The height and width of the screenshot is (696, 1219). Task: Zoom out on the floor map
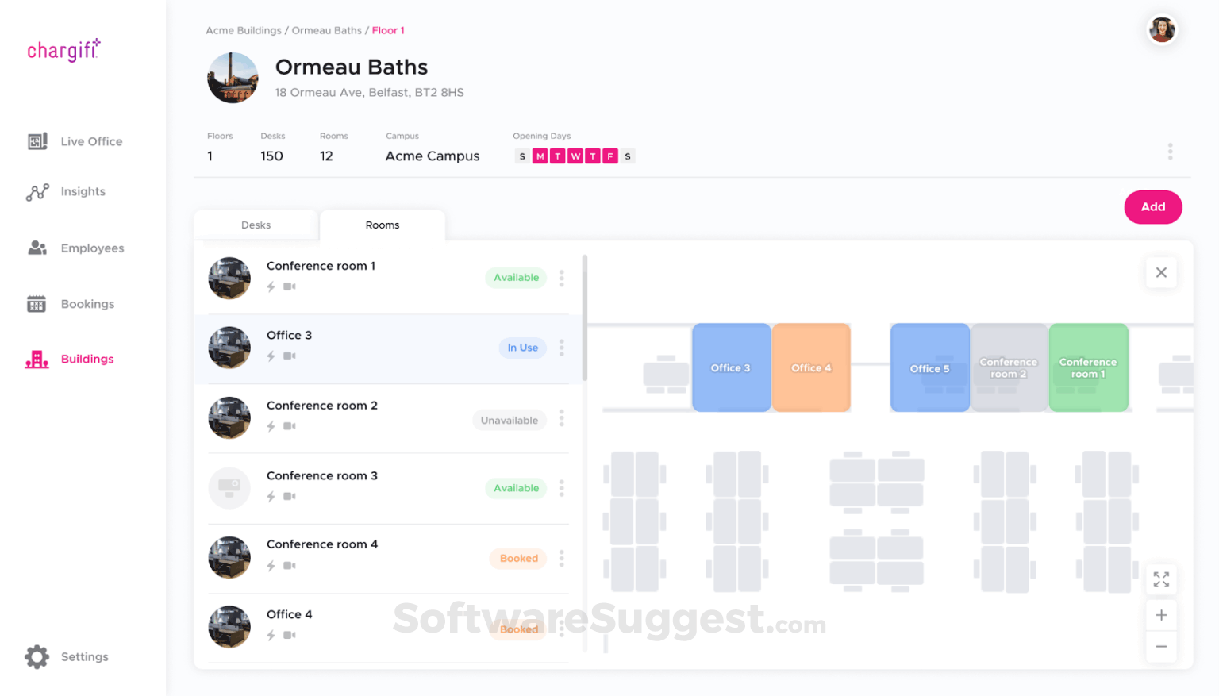pyautogui.click(x=1161, y=646)
